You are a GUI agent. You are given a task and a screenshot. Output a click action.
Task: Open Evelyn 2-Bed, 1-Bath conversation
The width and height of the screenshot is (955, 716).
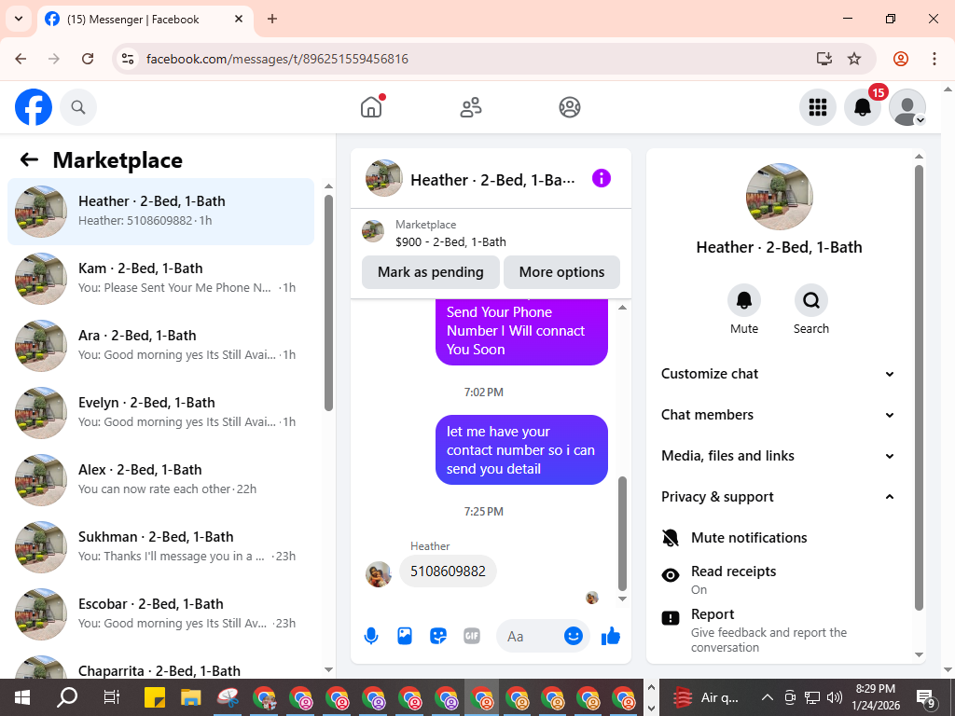point(160,412)
